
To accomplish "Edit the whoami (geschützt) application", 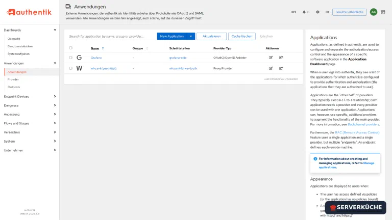I will point(271,68).
